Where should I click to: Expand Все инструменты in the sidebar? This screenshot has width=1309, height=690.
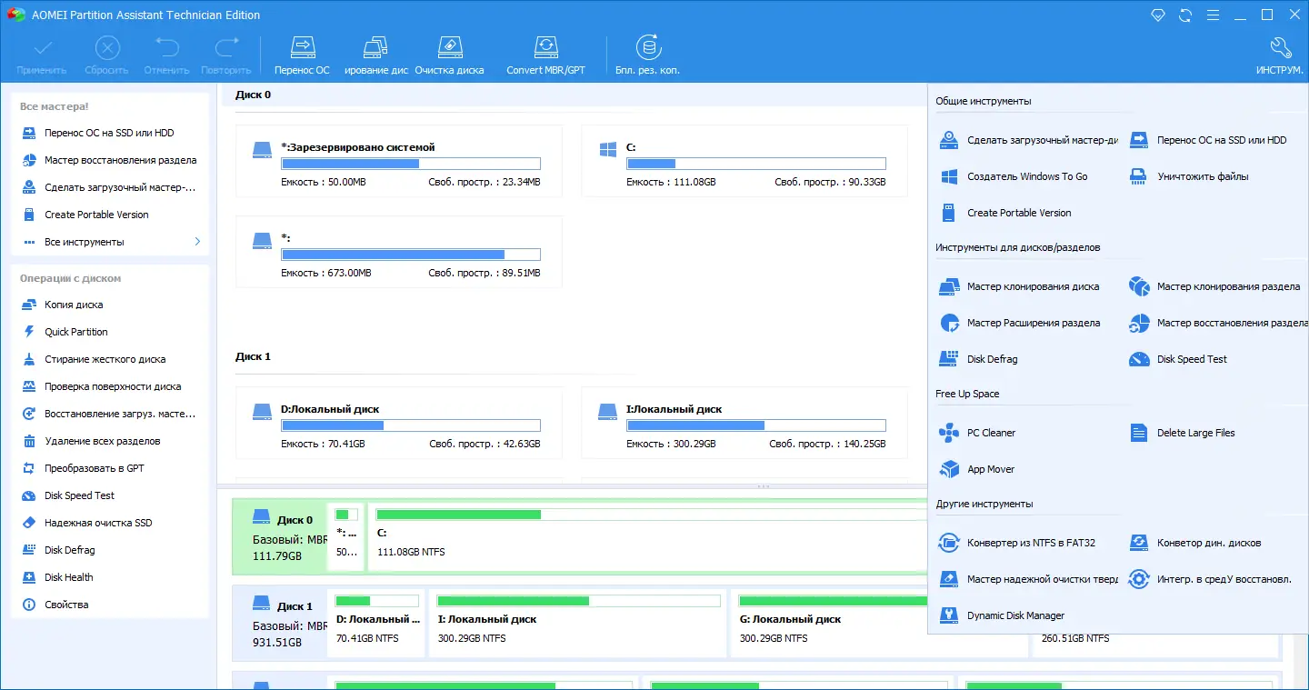coord(109,242)
